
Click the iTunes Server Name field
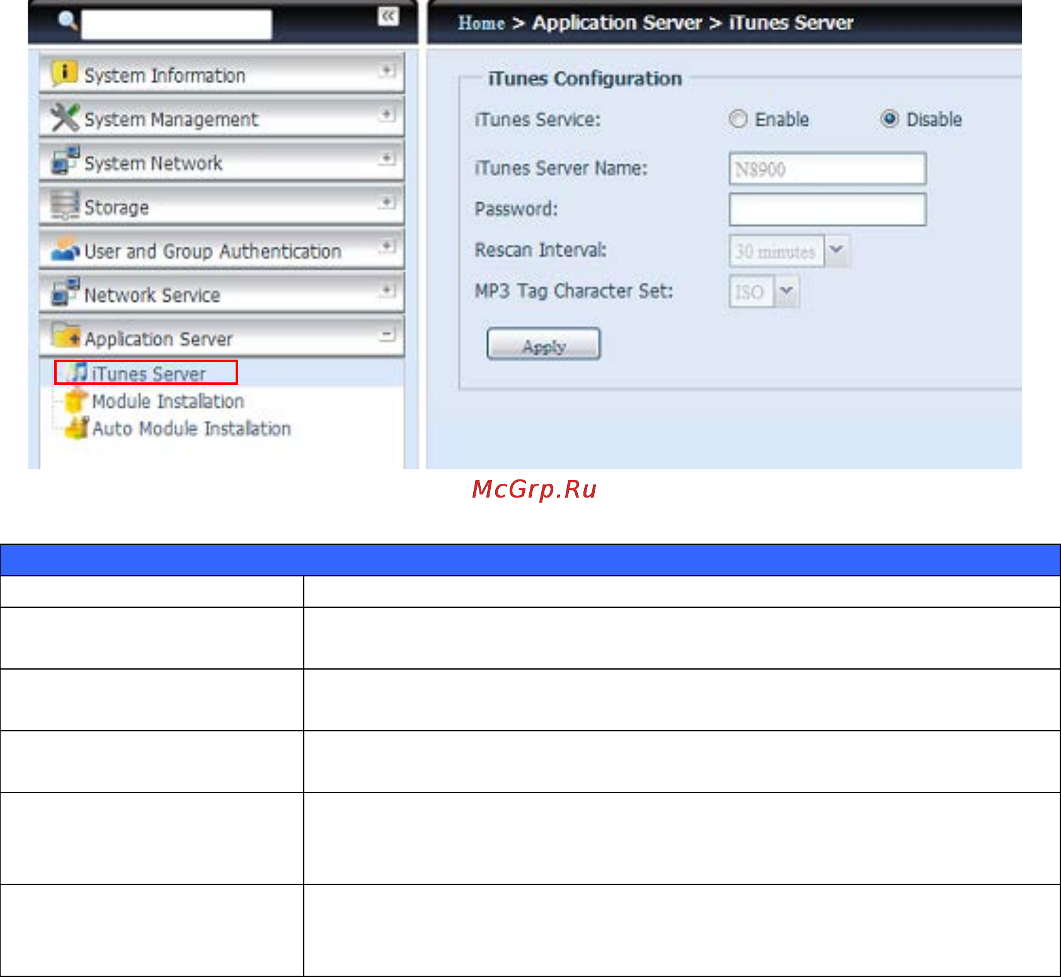coord(827,168)
